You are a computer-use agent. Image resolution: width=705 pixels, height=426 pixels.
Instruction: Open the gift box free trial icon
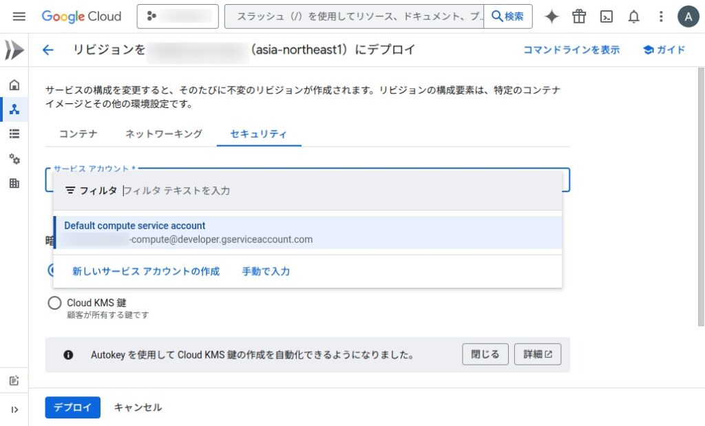[579, 17]
